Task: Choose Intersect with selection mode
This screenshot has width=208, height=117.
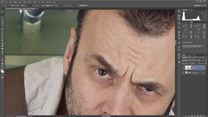Action: [17, 6]
